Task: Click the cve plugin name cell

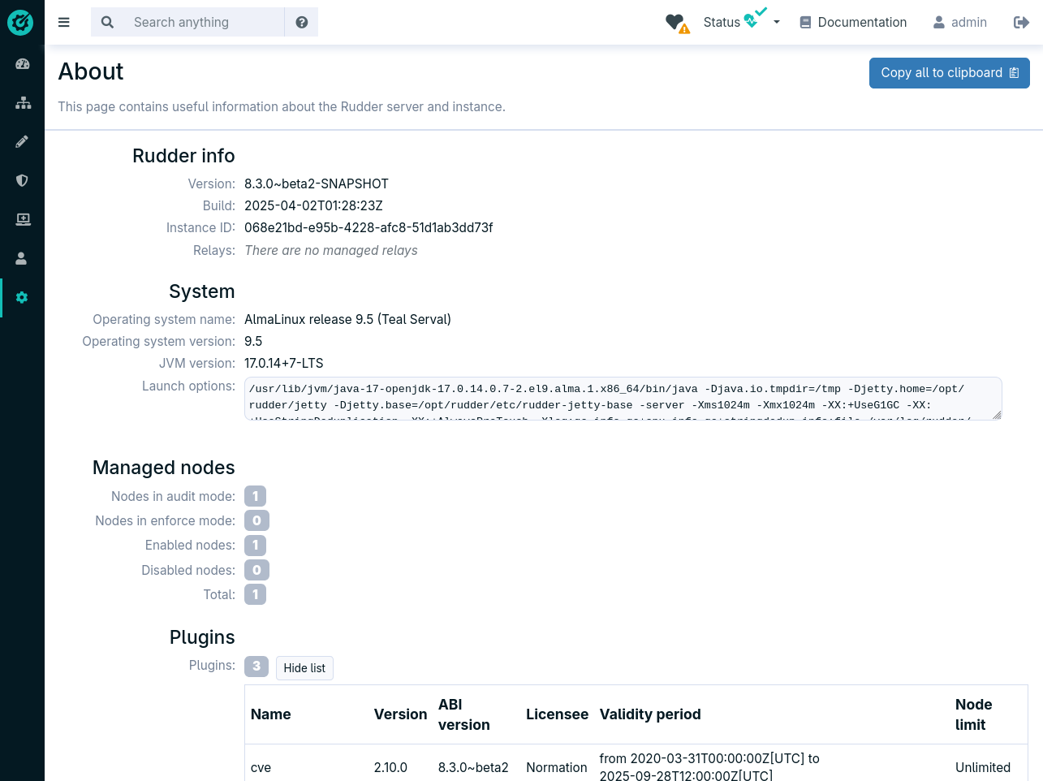Action: pos(261,767)
